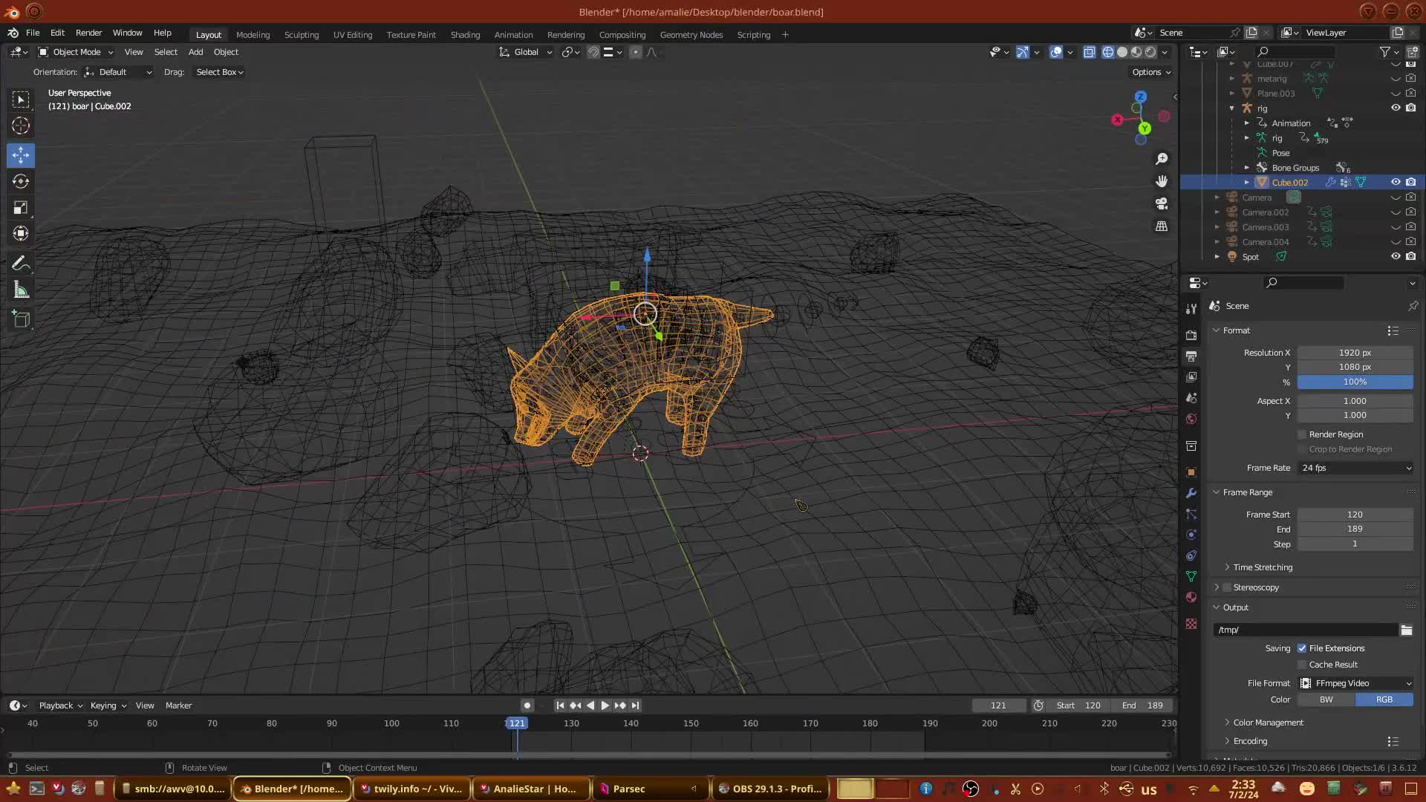This screenshot has height=802, width=1426.
Task: Select BW color mode button
Action: (x=1326, y=700)
